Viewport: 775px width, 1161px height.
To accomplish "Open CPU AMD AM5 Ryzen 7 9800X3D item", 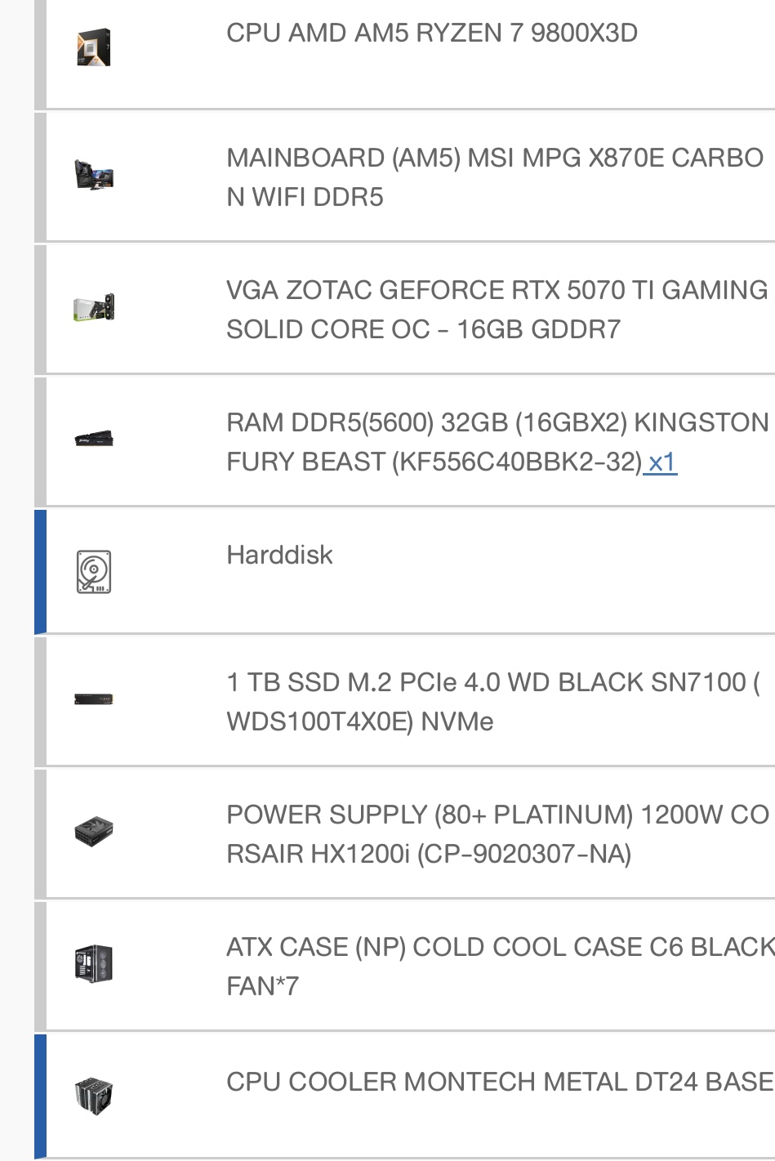I will click(x=432, y=33).
